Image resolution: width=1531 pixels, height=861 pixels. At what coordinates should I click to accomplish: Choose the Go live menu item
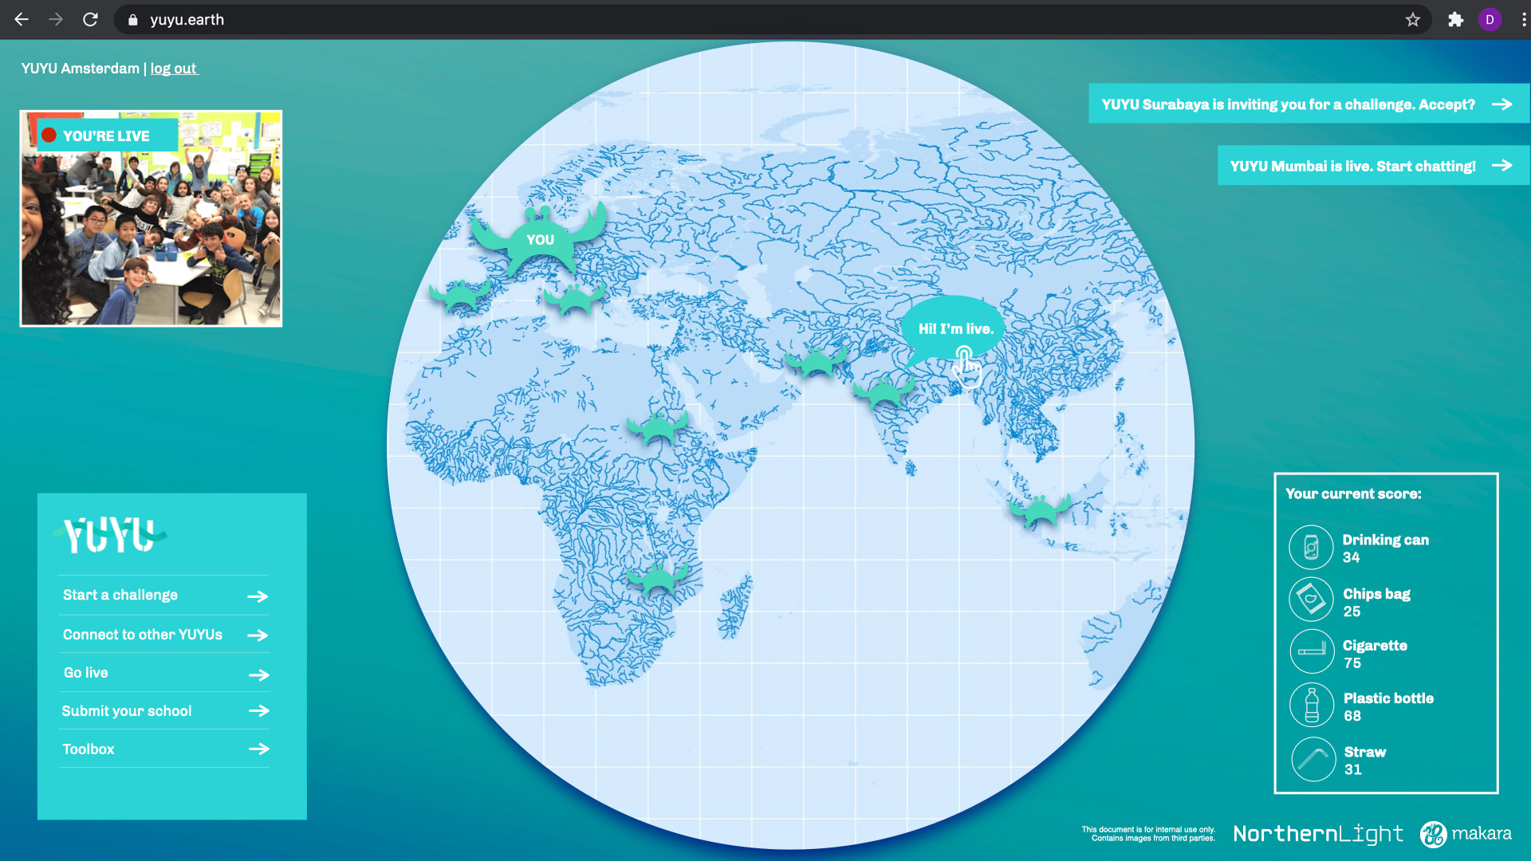pyautogui.click(x=163, y=673)
